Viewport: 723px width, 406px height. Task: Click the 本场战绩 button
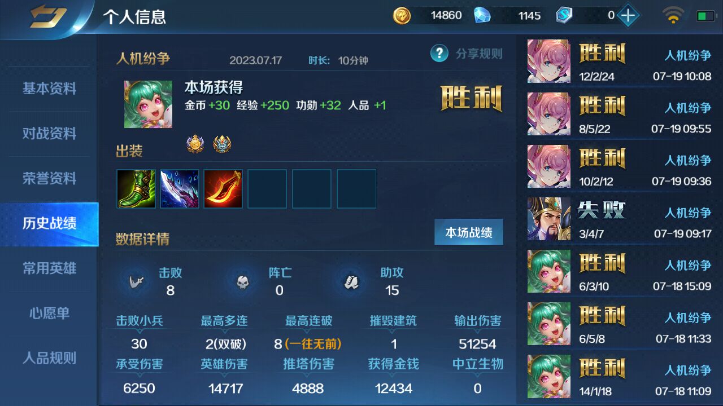(468, 232)
